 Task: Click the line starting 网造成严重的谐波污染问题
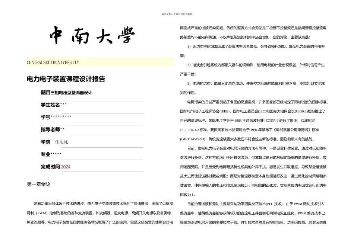[253, 28]
